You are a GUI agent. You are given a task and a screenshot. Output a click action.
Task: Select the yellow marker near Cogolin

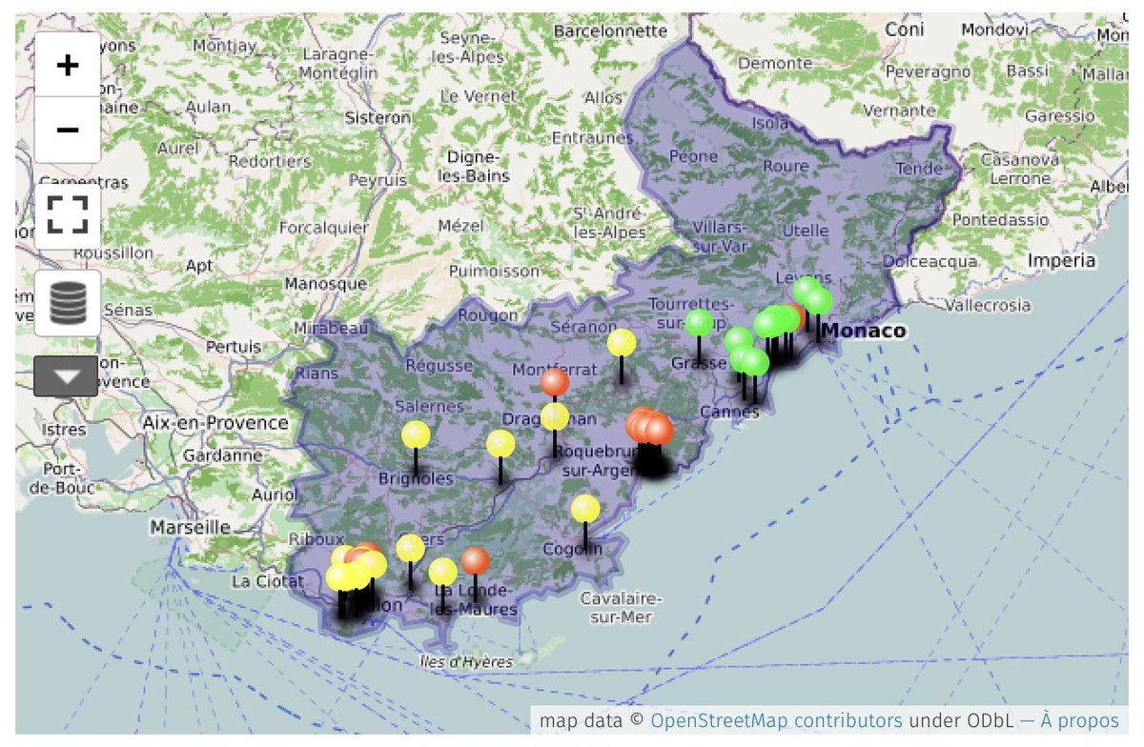(585, 509)
